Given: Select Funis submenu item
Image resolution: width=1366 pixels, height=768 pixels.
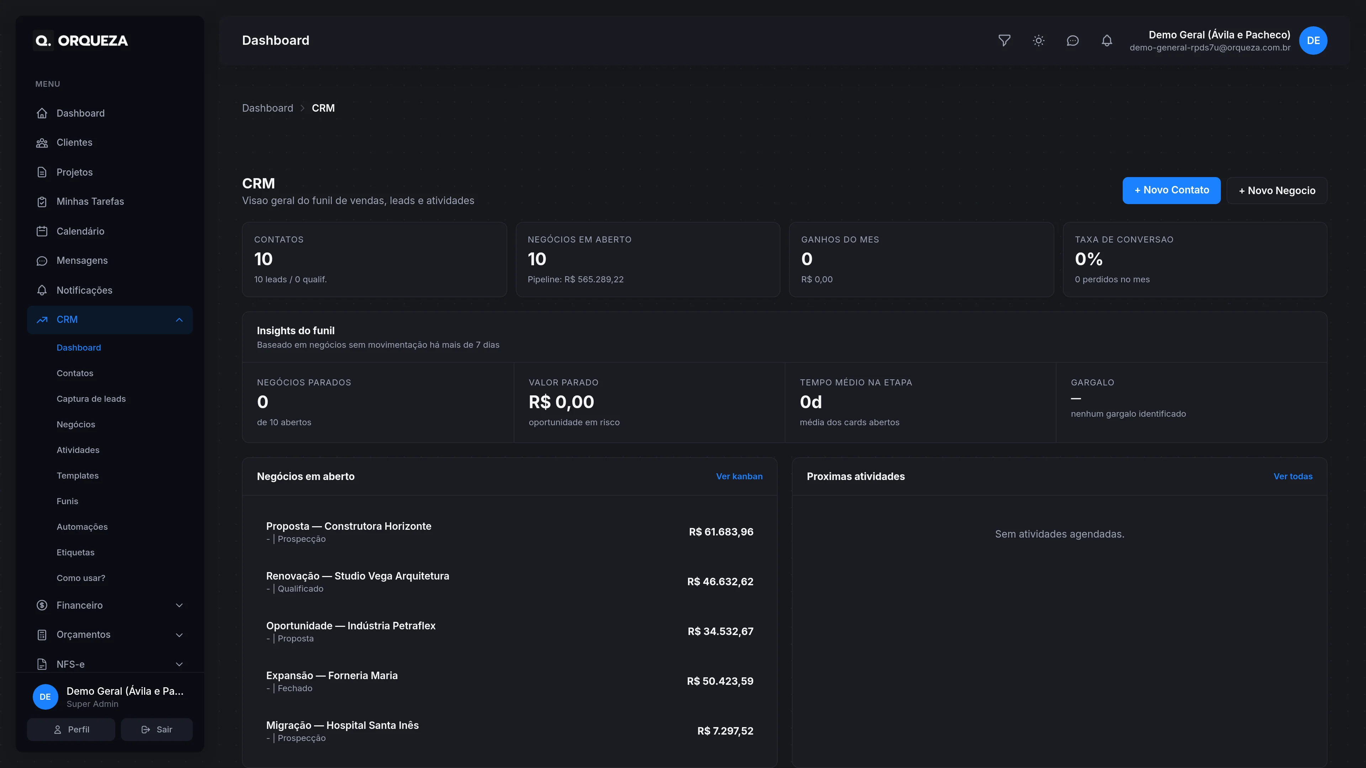Looking at the screenshot, I should pyautogui.click(x=67, y=501).
